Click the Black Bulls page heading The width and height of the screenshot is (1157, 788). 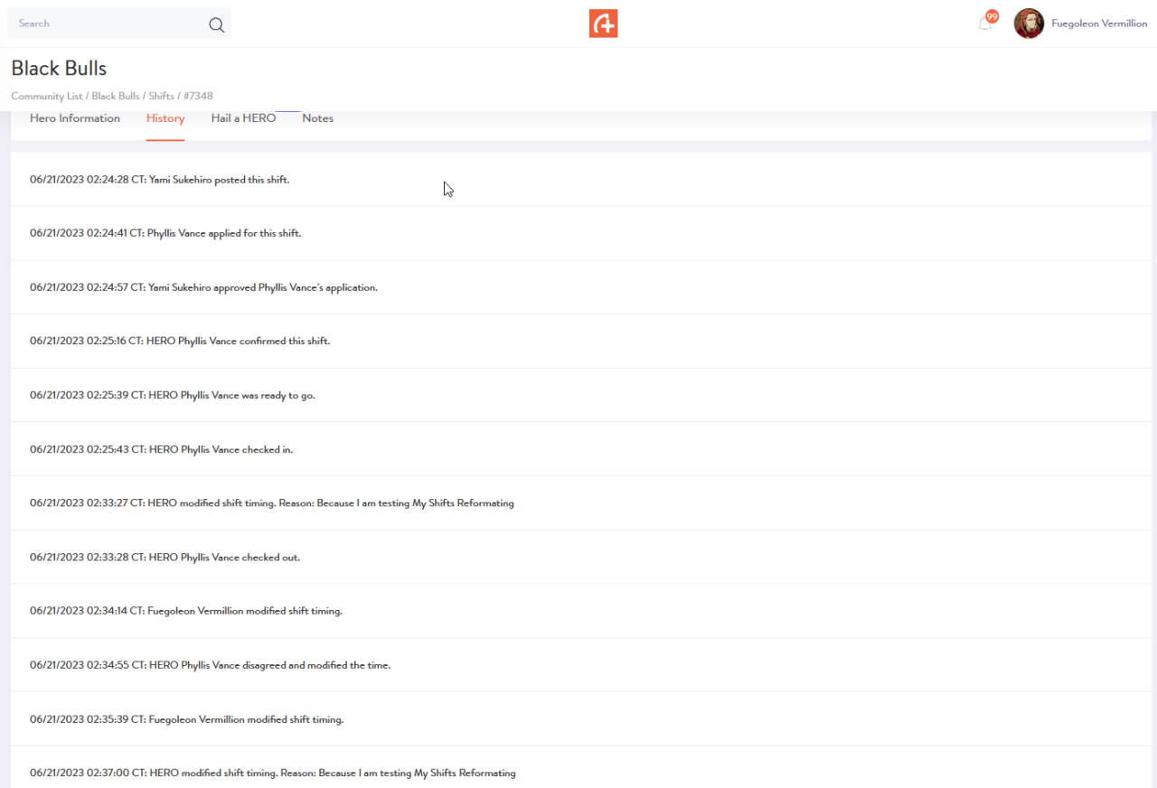click(x=59, y=69)
